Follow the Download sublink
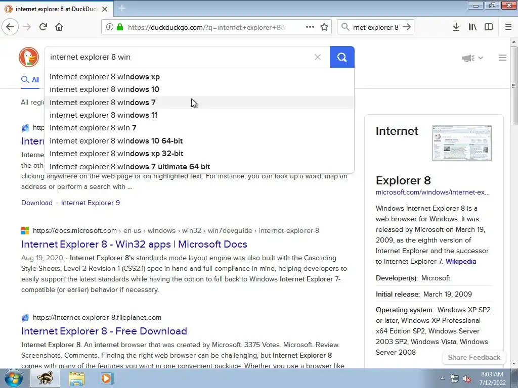Viewport: 518px width, 388px height. [x=36, y=203]
